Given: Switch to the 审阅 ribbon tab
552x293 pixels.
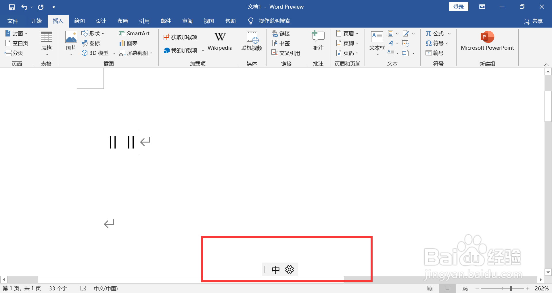Looking at the screenshot, I should (x=187, y=21).
